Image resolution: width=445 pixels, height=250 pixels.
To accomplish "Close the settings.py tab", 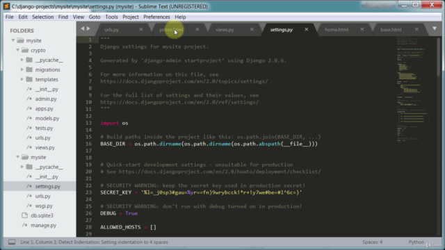I will 307,29.
